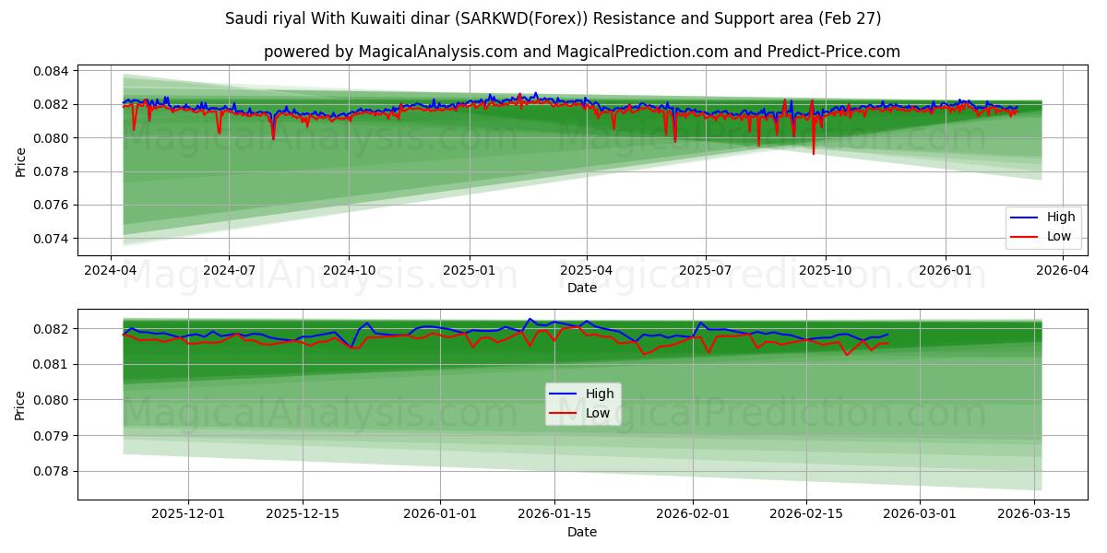Click the 2026-03-01 date tick

coord(920,514)
